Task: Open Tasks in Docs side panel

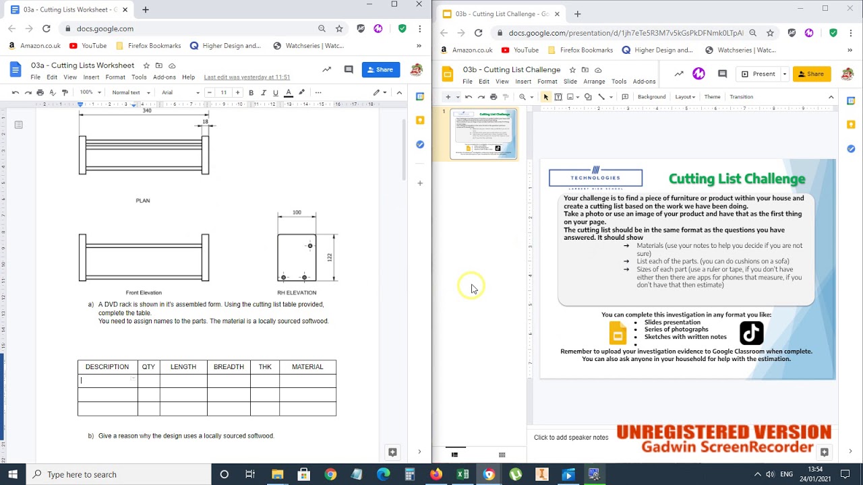Action: [420, 145]
